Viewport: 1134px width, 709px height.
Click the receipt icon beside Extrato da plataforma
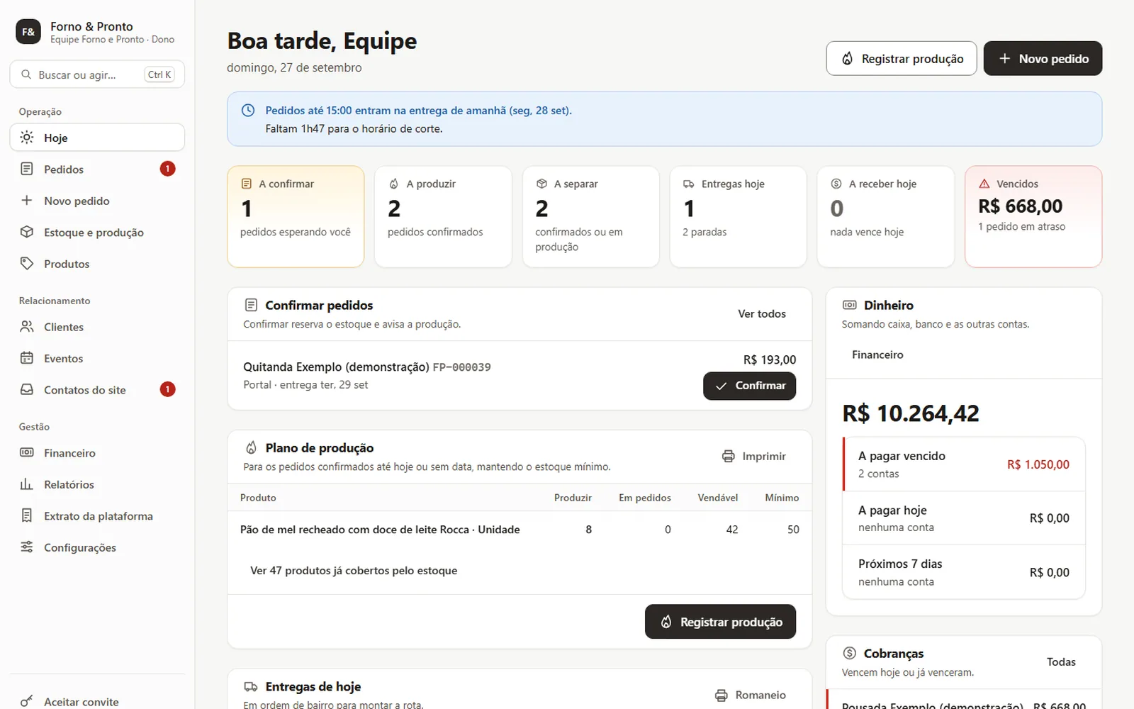pos(27,515)
